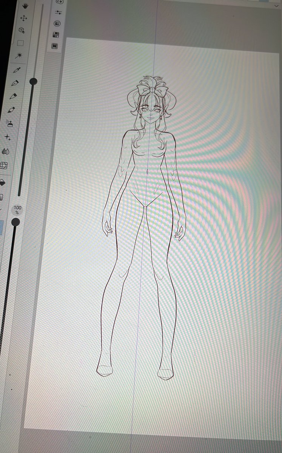Open the sub tool detail sliders icon

(58, 12)
